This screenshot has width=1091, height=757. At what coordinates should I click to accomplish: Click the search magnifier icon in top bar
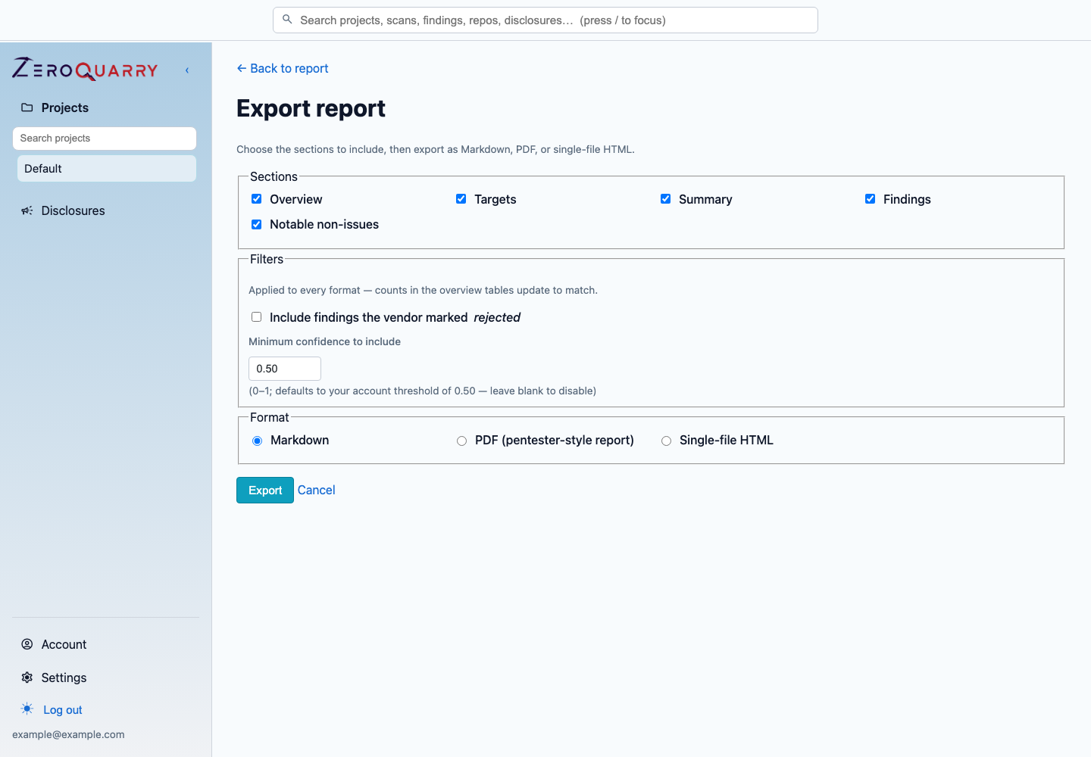pos(287,20)
